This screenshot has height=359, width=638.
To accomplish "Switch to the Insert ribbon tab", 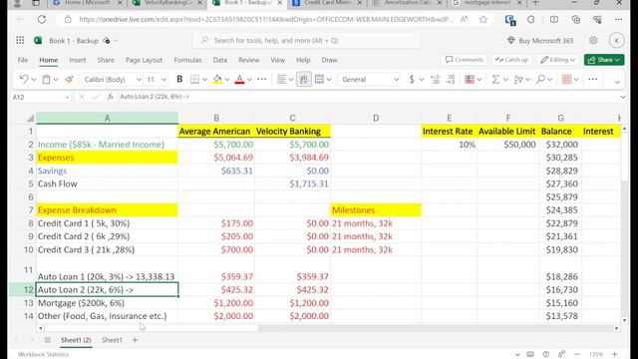I will [78, 60].
